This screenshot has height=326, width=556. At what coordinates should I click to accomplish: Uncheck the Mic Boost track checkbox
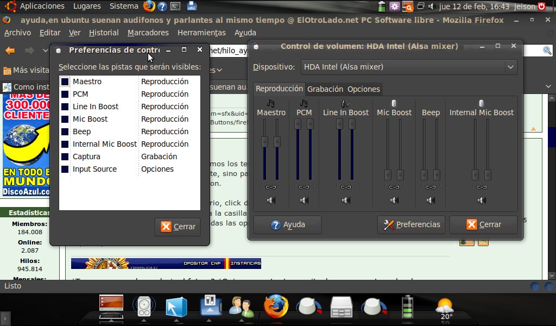coord(65,119)
